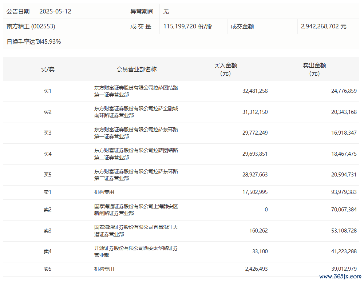Click the 成交金额 label

[242, 27]
